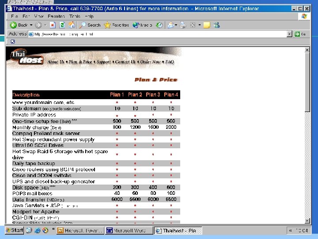Follow the Plan & Price navigation link
This screenshot has width=318, height=239.
coord(80,62)
